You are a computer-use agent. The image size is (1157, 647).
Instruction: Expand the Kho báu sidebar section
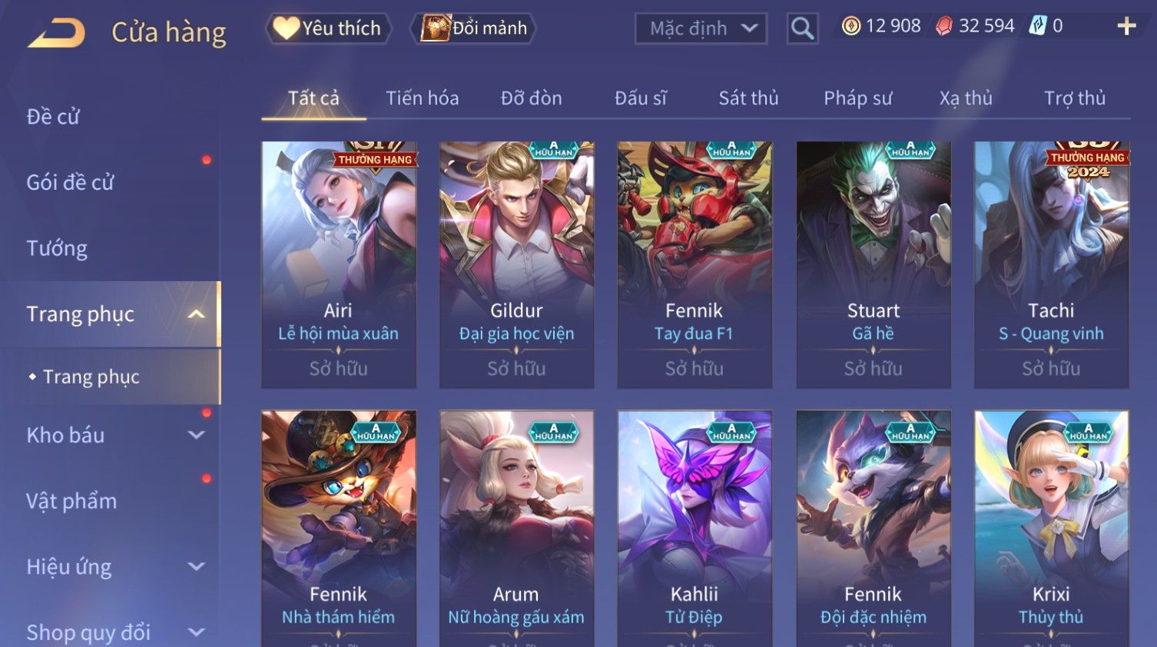[x=197, y=435]
